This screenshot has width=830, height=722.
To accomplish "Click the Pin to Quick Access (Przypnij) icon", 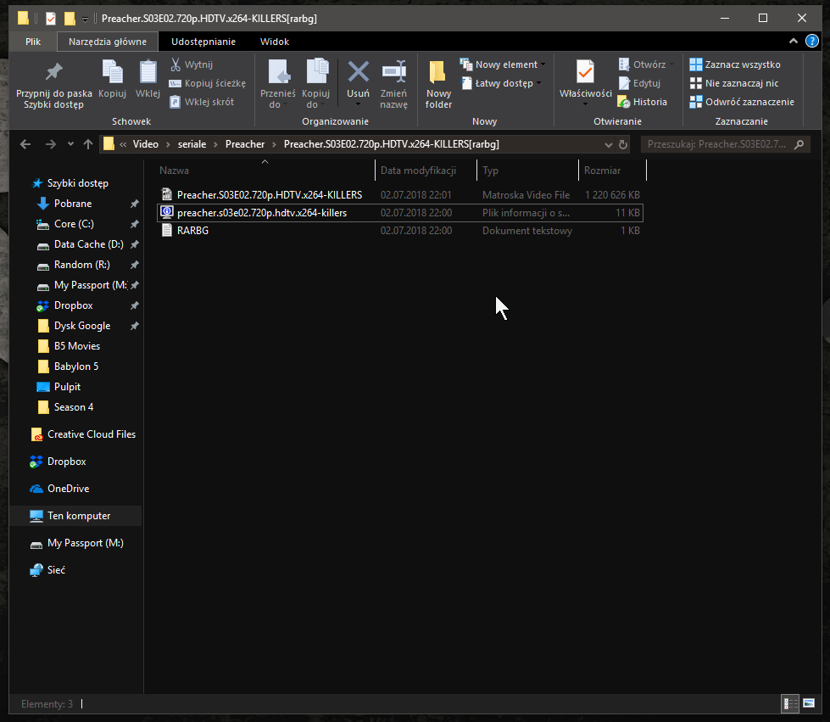I will pyautogui.click(x=53, y=73).
